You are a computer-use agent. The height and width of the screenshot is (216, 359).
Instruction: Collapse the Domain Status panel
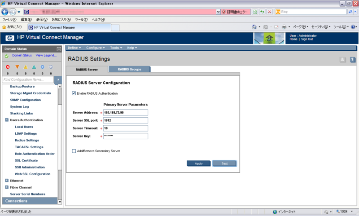pos(59,49)
